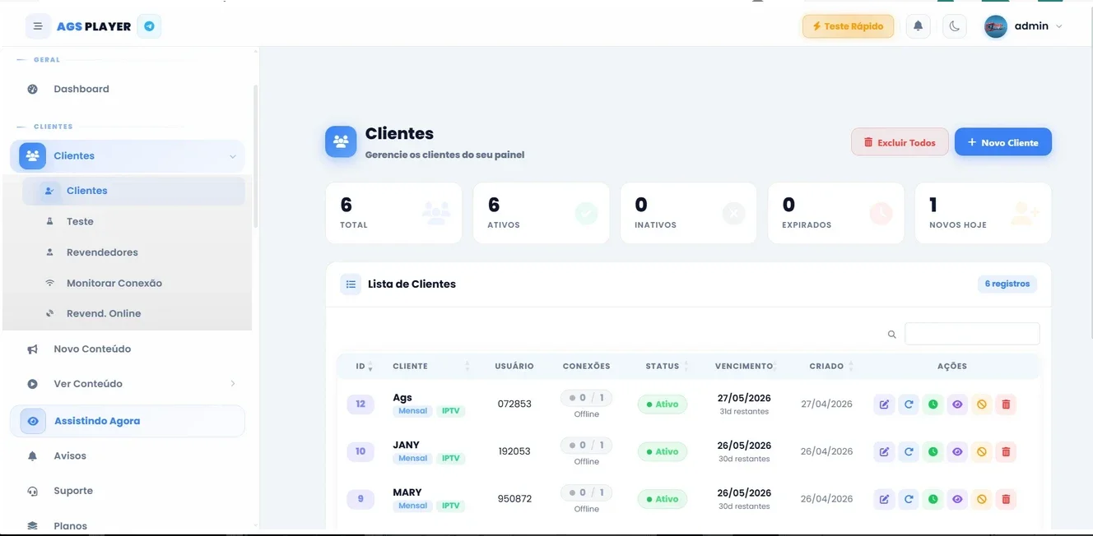Image resolution: width=1093 pixels, height=536 pixels.
Task: Click the Teste Rápido button
Action: pos(848,26)
